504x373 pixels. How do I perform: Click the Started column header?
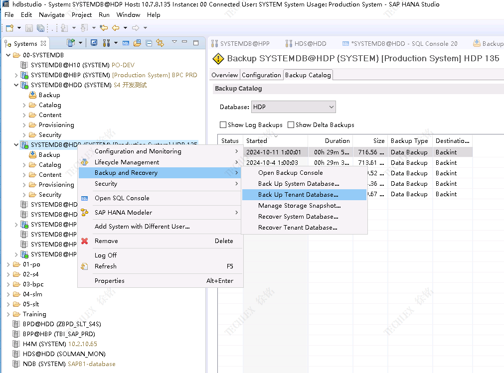[x=257, y=141]
